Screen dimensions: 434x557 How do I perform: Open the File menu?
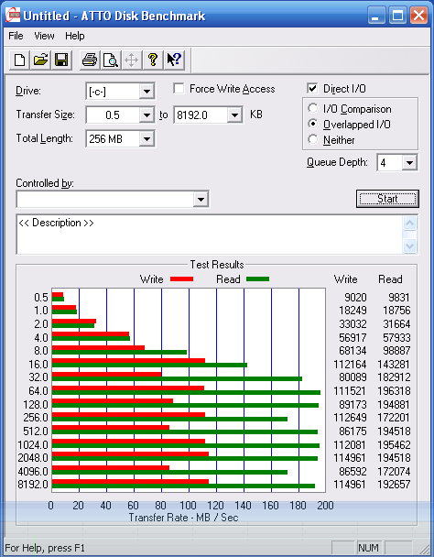click(16, 36)
